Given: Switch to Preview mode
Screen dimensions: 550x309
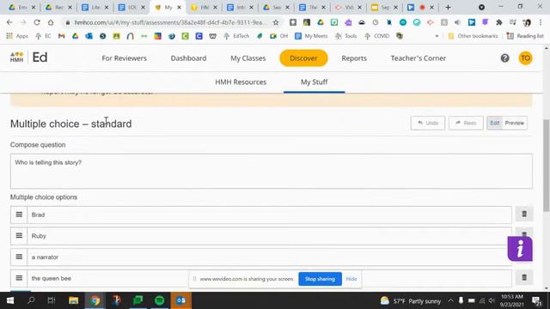Looking at the screenshot, I should (514, 123).
